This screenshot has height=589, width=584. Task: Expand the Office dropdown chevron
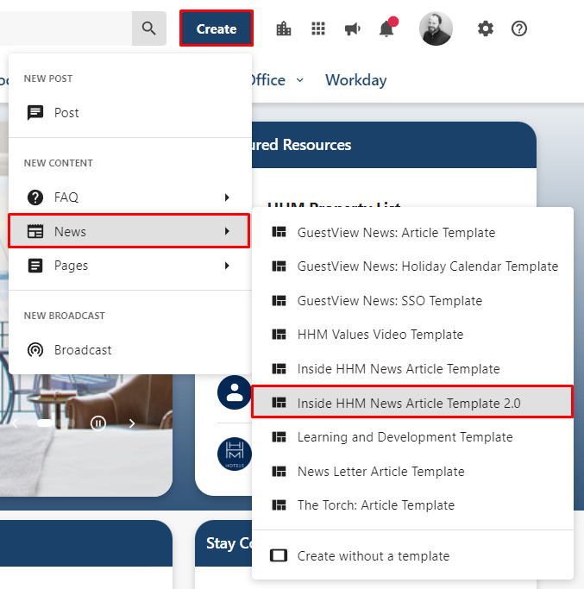pos(300,80)
